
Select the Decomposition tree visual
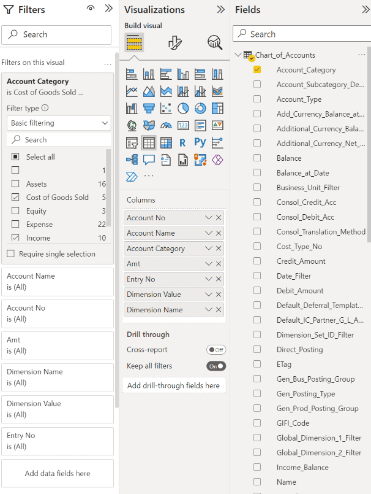132,160
